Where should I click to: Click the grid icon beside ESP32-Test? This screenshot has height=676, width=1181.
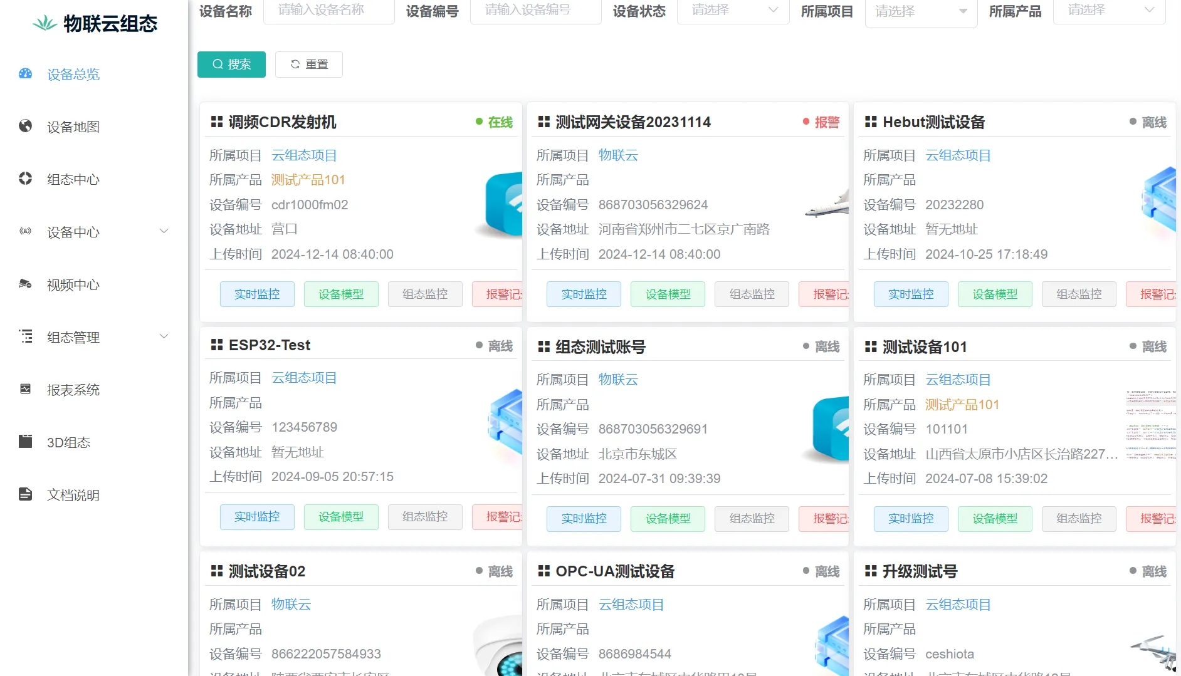(x=217, y=345)
